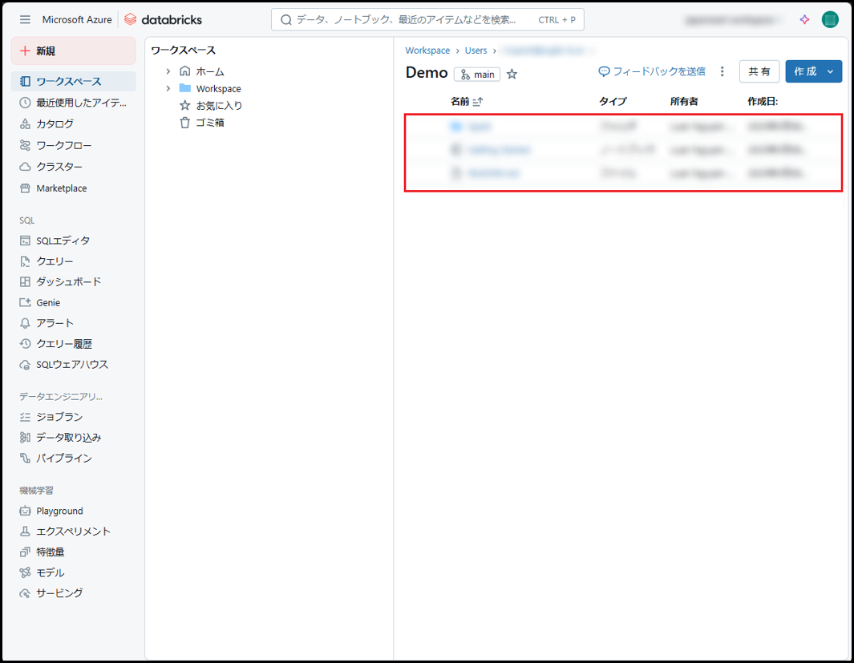Open the AI assistant sparkle icon
The image size is (854, 663).
804,19
